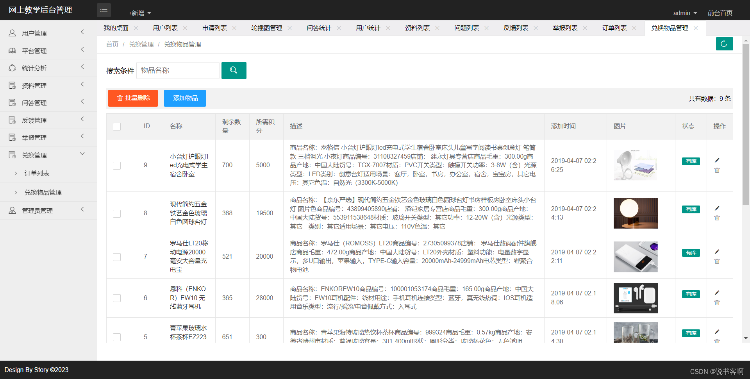The width and height of the screenshot is (750, 379).
Task: Click the 反馈管理 sidebar icon
Action: click(x=12, y=120)
